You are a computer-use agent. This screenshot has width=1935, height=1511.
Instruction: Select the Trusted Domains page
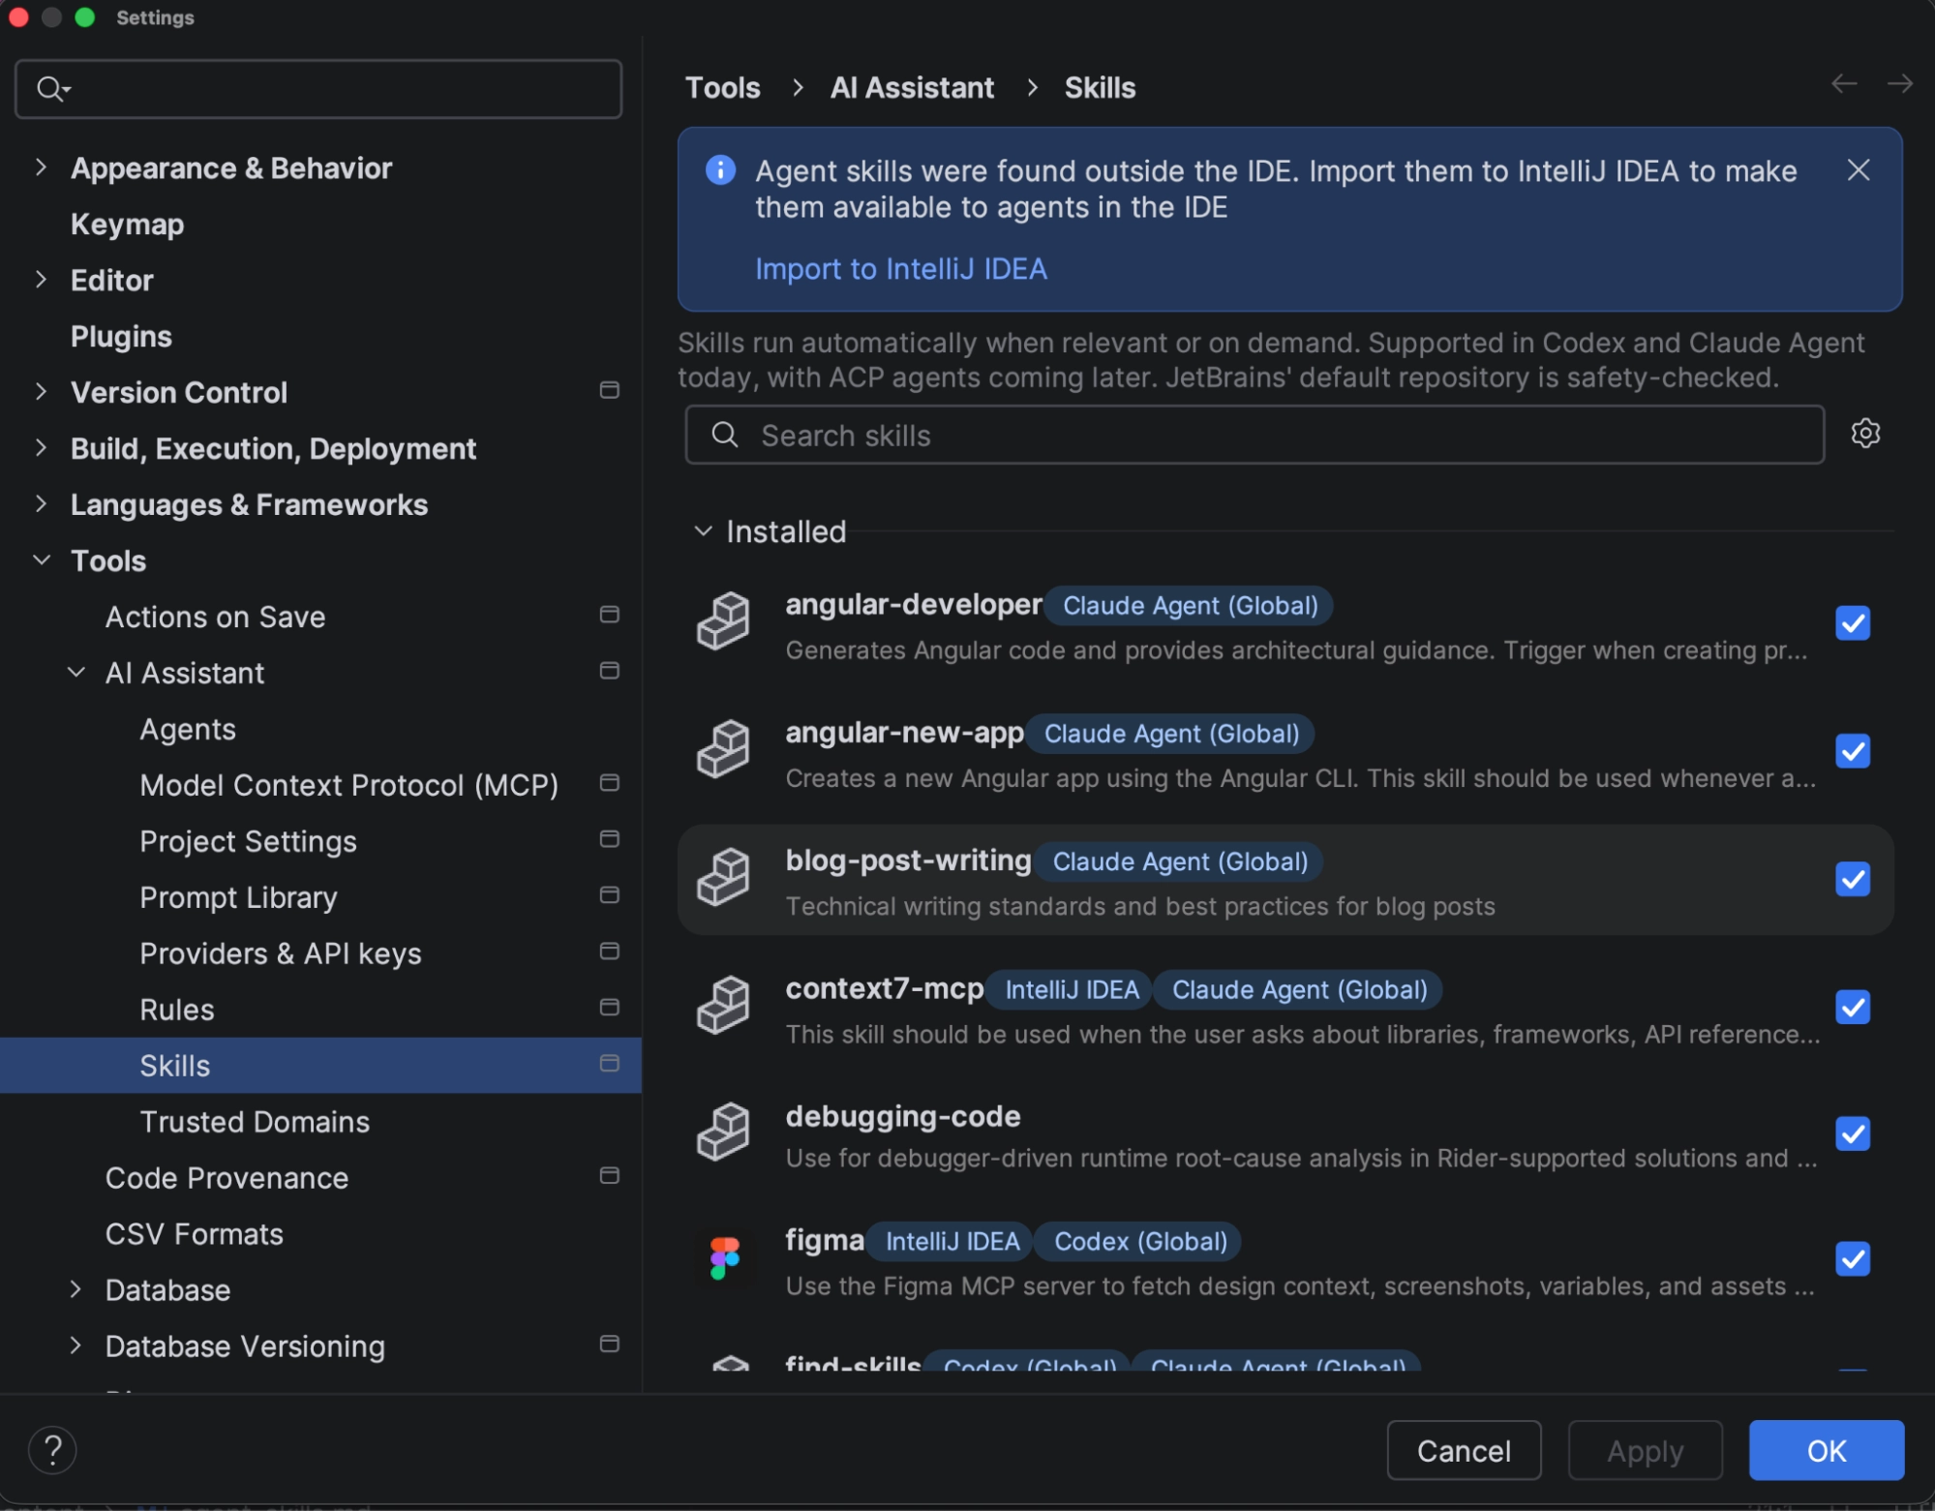pyautogui.click(x=255, y=1122)
